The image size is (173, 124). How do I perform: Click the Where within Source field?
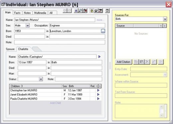pyautogui.click(x=141, y=85)
